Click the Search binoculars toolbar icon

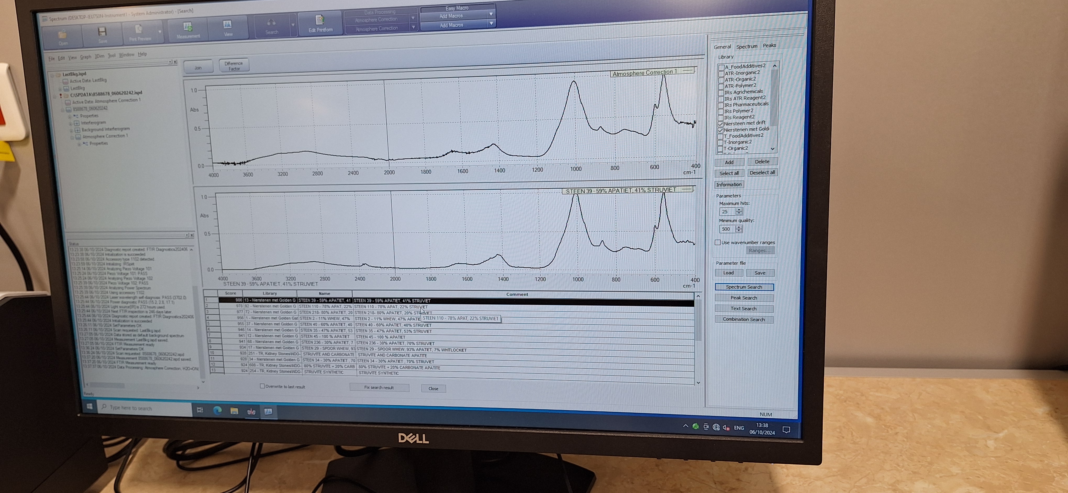coord(271,23)
